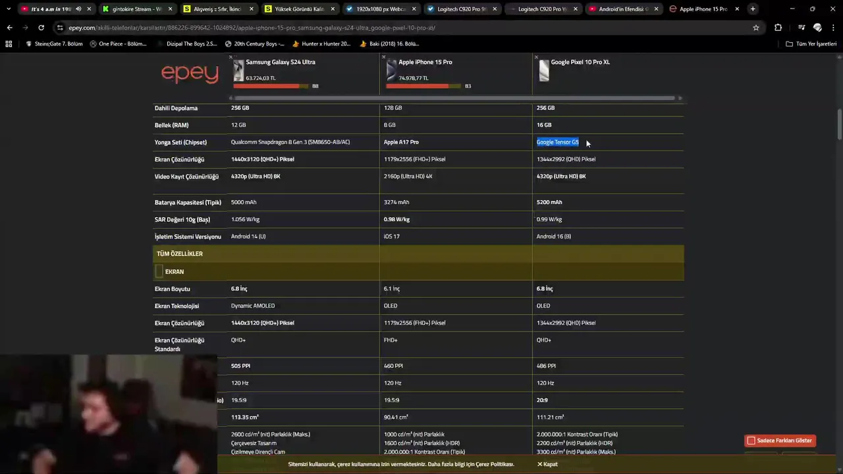Close the 'Android'in Efendisi' tab
Screen dimensions: 843x474
[656, 9]
